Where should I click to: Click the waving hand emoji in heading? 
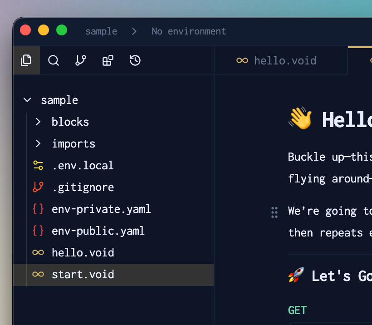(x=300, y=118)
